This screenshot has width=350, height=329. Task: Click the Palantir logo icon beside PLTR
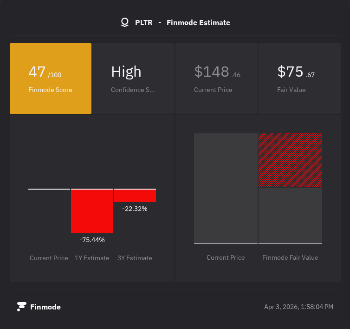[125, 22]
